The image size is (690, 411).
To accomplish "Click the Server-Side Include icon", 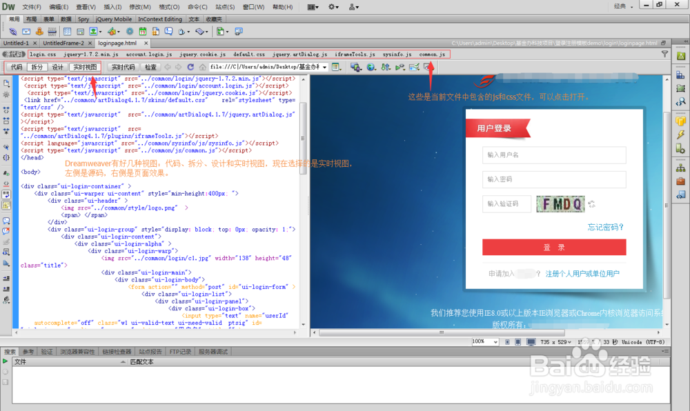I will click(155, 31).
